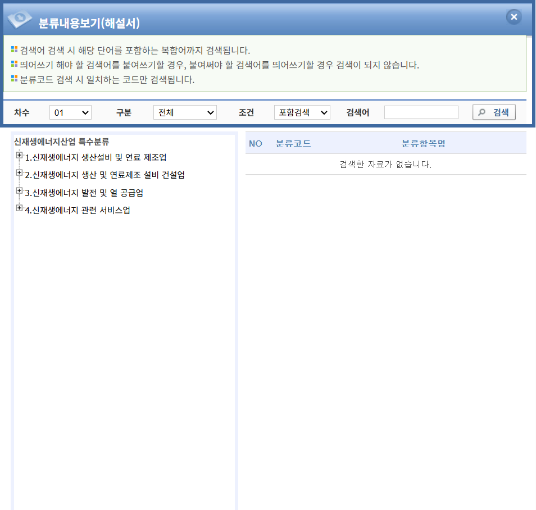Image resolution: width=536 pixels, height=510 pixels.
Task: Expand plus icon beside 3.신재생에너지 발전 및 열 공급업
Action: pos(20,191)
